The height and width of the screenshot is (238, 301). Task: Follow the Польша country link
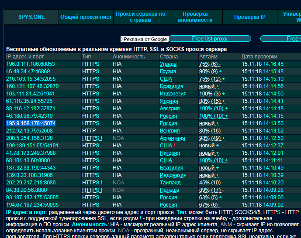point(170,190)
